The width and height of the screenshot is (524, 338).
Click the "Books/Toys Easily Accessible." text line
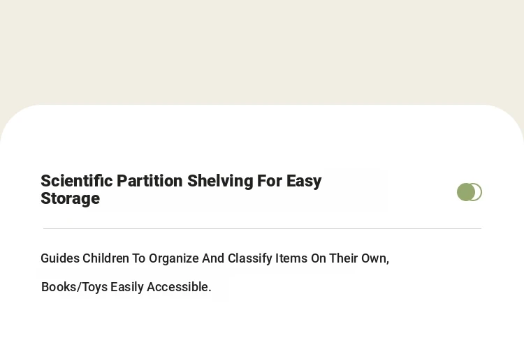pyautogui.click(x=126, y=287)
